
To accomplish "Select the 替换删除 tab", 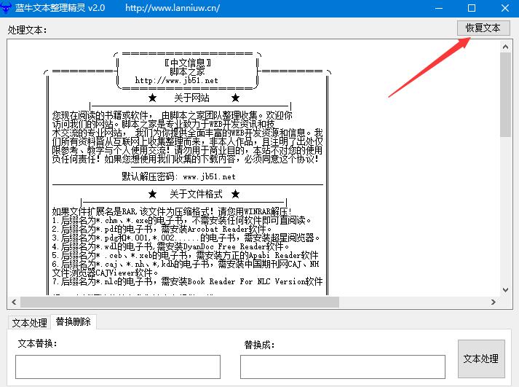I will click(x=73, y=321).
